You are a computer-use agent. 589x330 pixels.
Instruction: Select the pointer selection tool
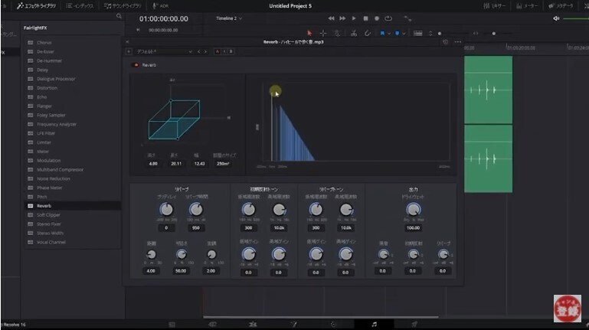click(x=309, y=34)
